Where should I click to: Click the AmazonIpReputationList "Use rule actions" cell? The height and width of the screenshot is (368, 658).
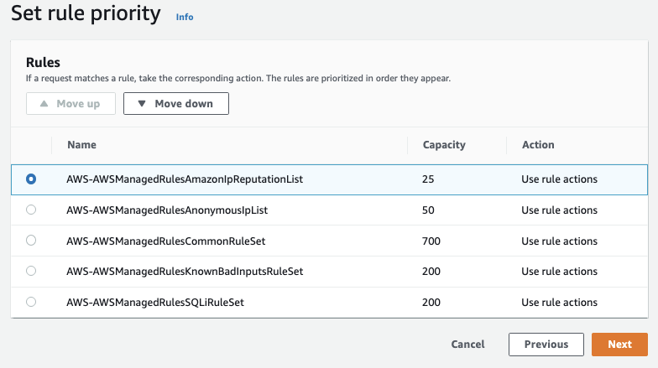(559, 179)
